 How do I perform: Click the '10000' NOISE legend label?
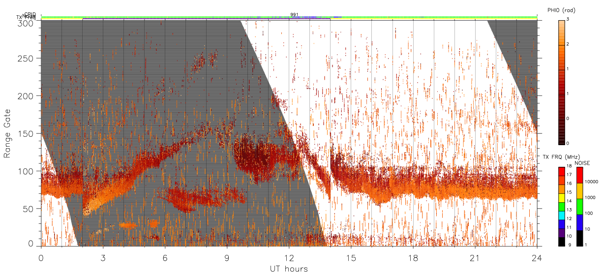point(592,182)
